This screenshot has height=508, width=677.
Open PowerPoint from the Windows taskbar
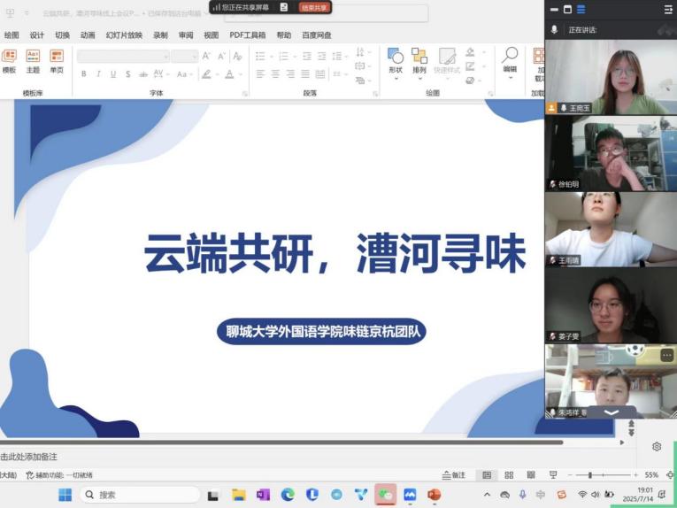pos(434,495)
